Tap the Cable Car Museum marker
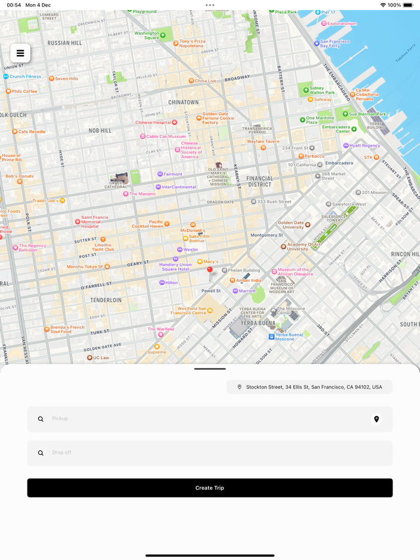The width and height of the screenshot is (420, 560). [x=143, y=136]
